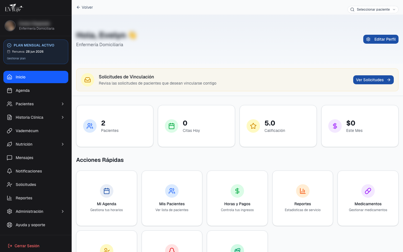
Task: Expand the Nutrición submenu chevron
Action: [x=63, y=144]
